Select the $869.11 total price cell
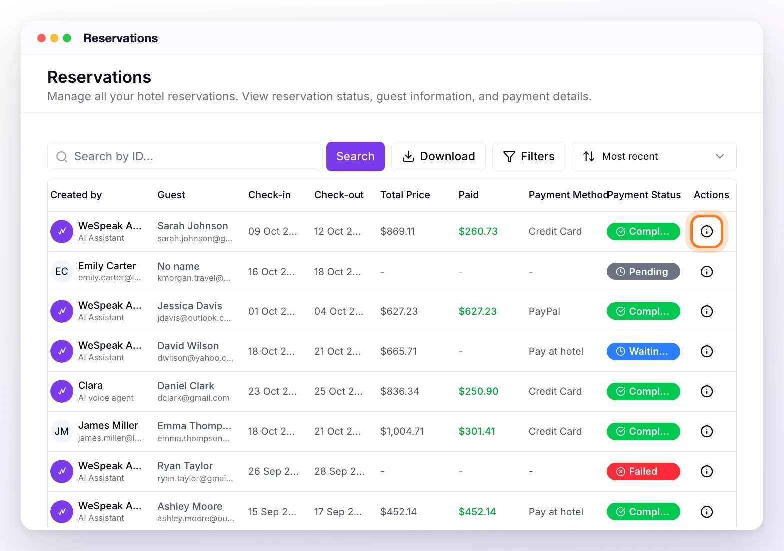 pos(397,231)
